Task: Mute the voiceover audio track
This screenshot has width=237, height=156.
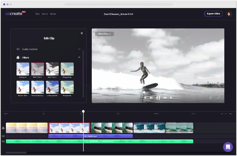Action: click(x=3, y=136)
